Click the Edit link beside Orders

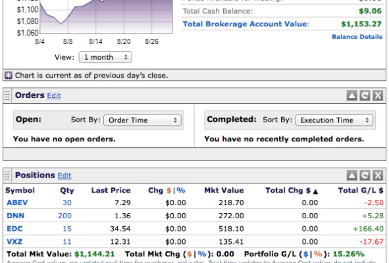tap(54, 95)
